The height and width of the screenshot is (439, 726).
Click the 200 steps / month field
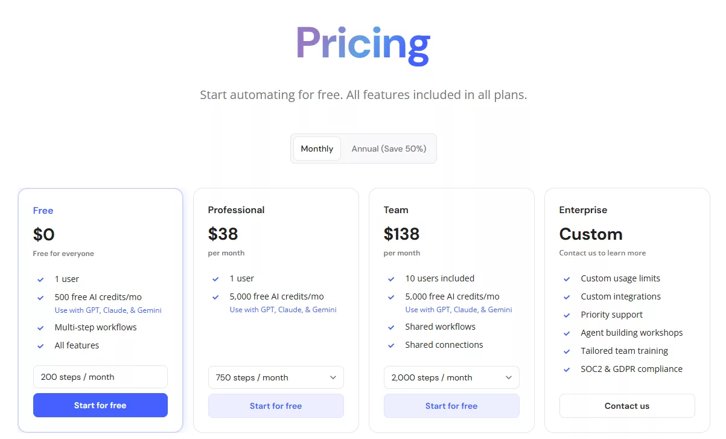100,377
